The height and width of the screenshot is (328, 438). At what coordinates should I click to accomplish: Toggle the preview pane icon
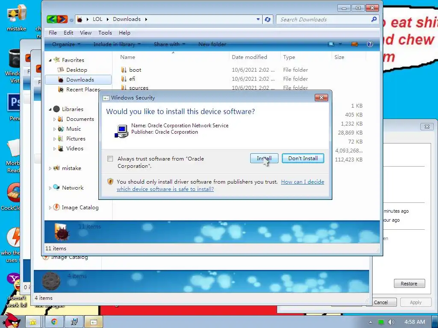(x=355, y=44)
